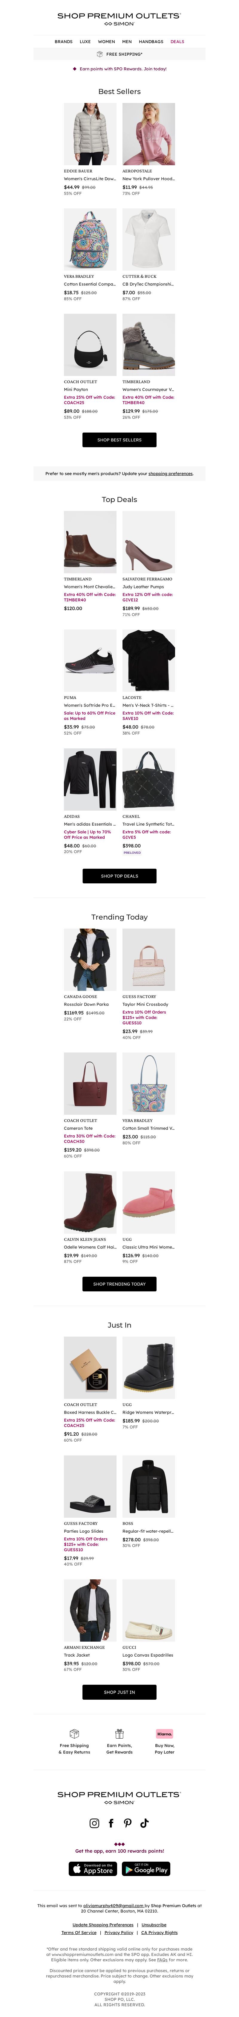View the Coach Outlet Mini Payton bag
This screenshot has height=2017, width=239.
click(x=90, y=345)
